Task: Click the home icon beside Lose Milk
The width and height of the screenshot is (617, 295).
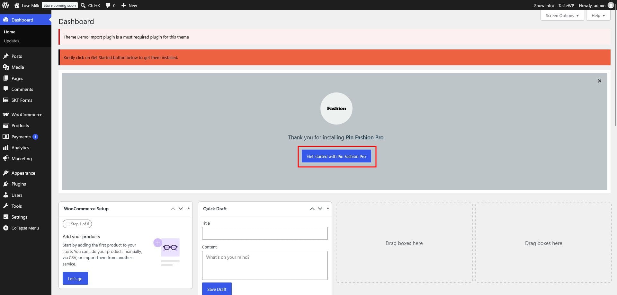Action: [x=17, y=5]
